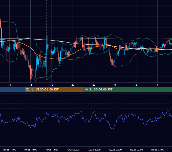Click the 10/25 16:00 time label
This screenshot has width=172, height=152.
[31, 149]
